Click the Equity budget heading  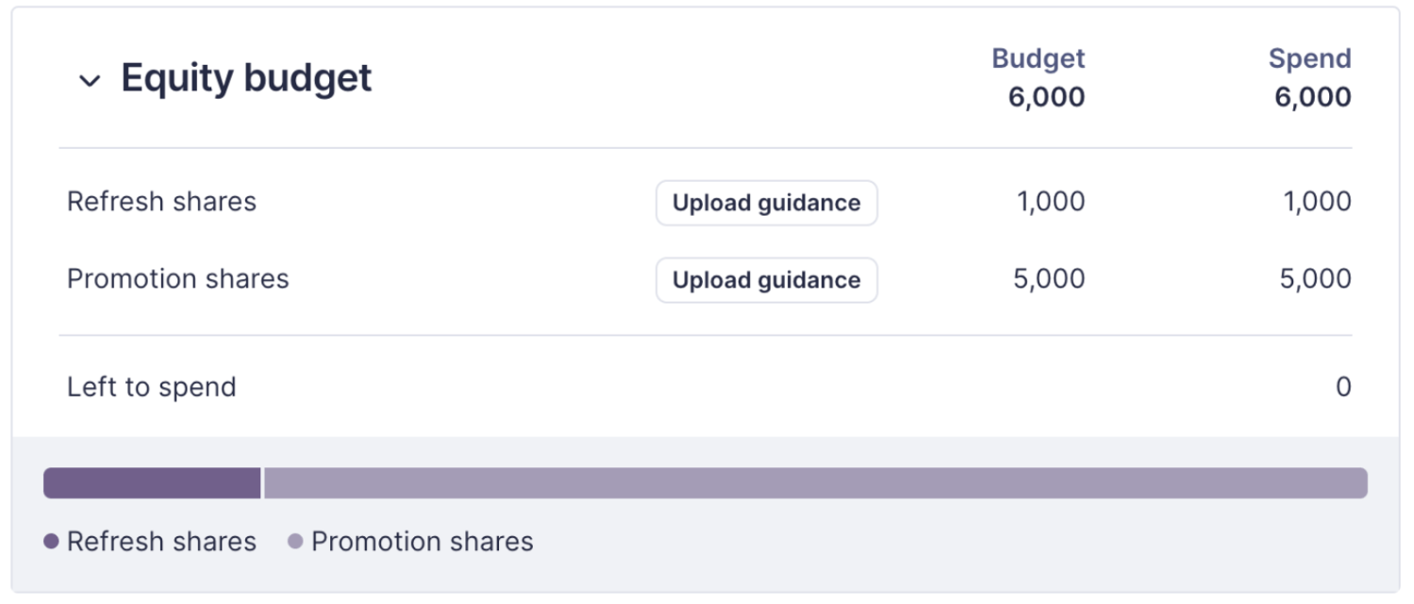246,78
